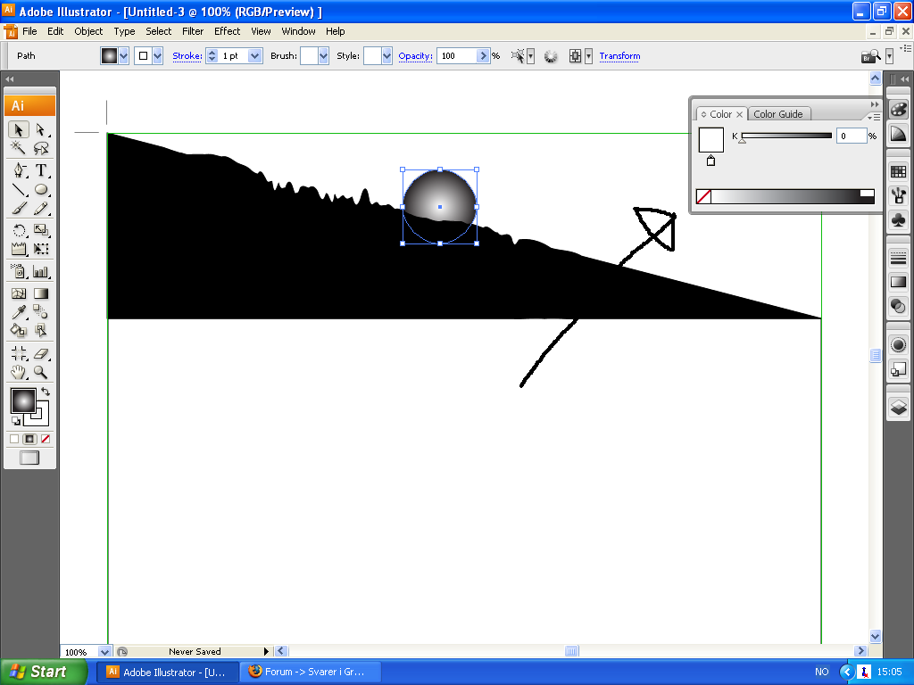The height and width of the screenshot is (685, 914).
Task: Open fill swatch dropdown in control bar
Action: pyautogui.click(x=123, y=56)
